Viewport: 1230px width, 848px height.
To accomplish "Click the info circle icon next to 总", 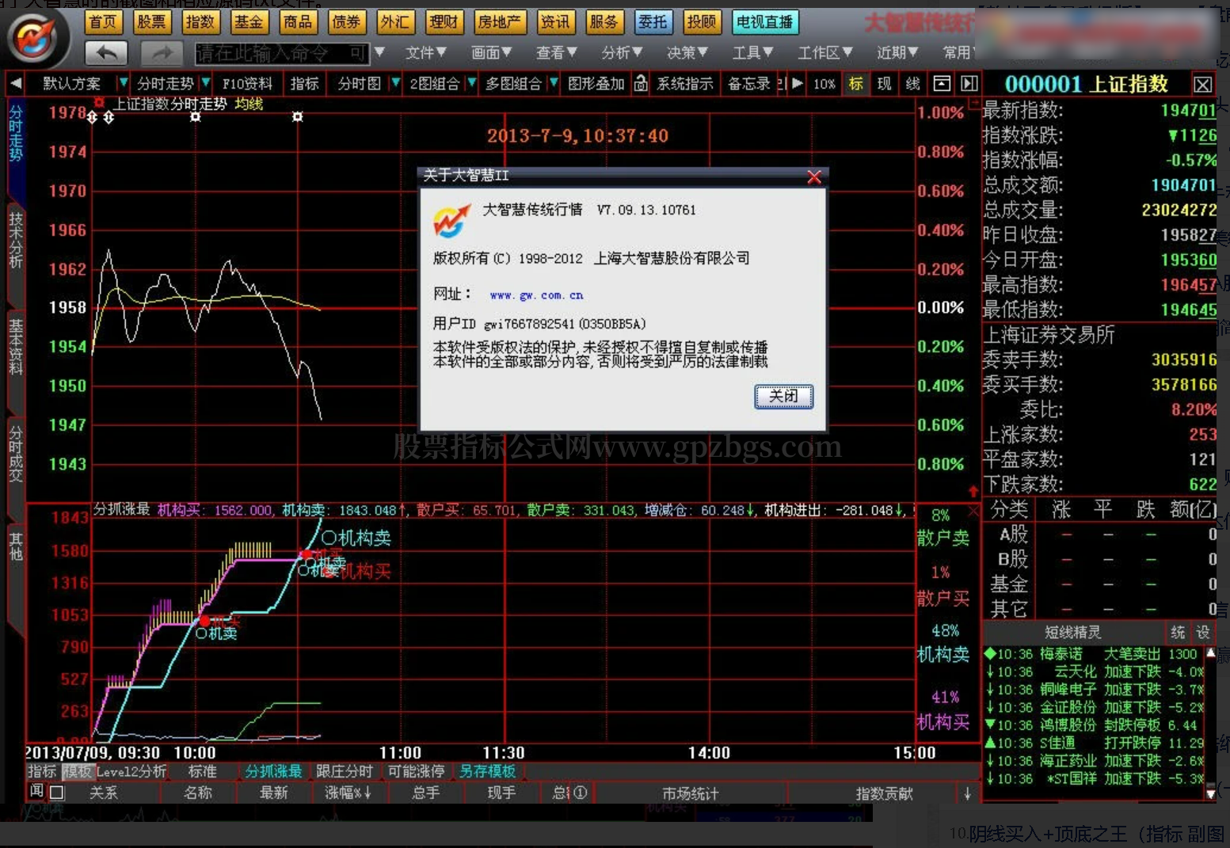I will click(x=581, y=793).
